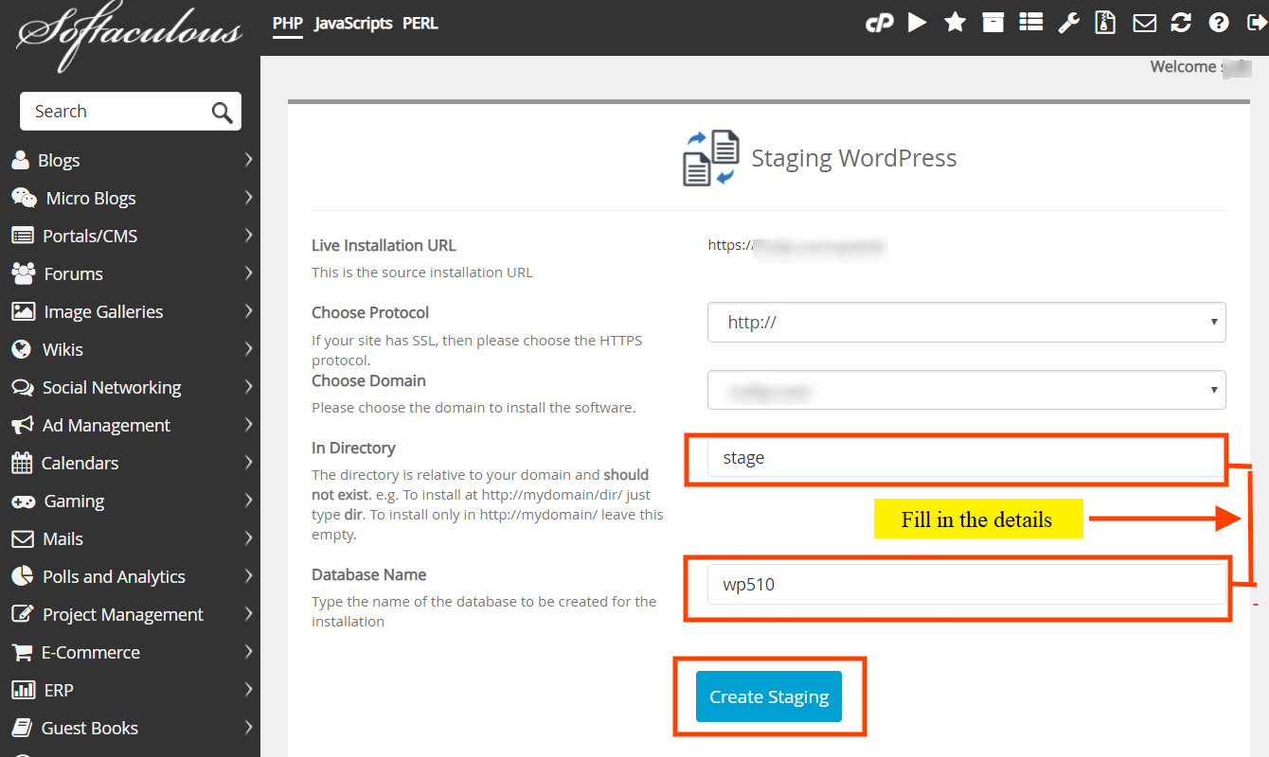Click the Project Management edit icon
The height and width of the screenshot is (757, 1269).
[23, 614]
